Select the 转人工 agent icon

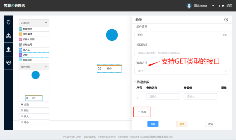point(20,50)
